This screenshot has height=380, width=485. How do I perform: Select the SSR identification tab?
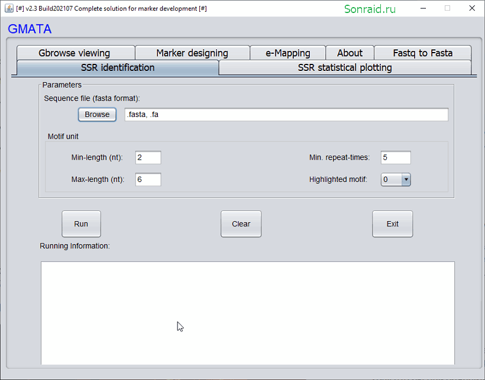(x=118, y=67)
